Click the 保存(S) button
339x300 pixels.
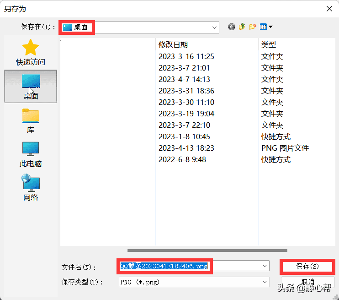(307, 266)
